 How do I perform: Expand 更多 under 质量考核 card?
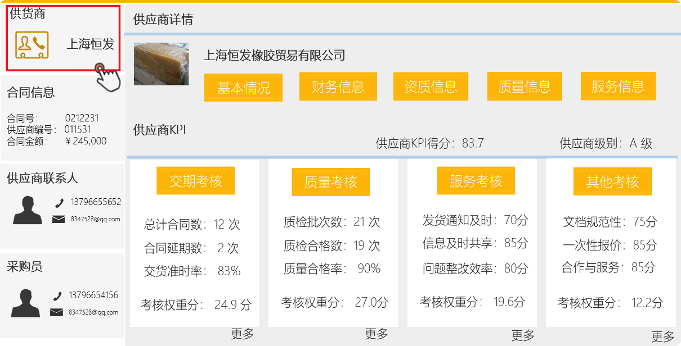[x=377, y=334]
